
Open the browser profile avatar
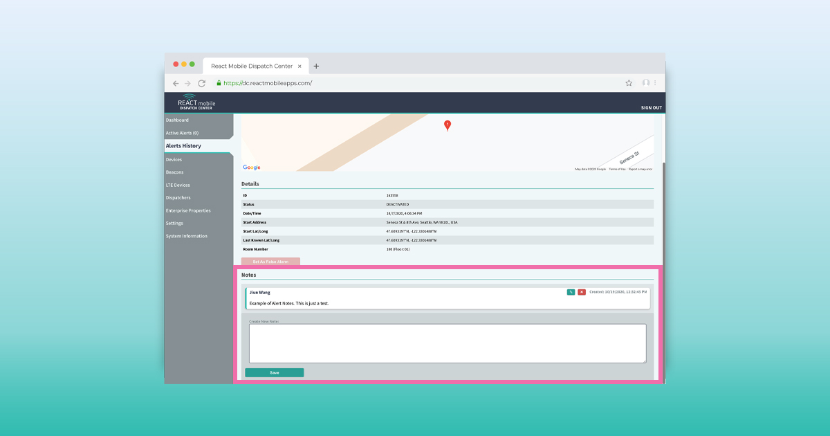pyautogui.click(x=646, y=83)
